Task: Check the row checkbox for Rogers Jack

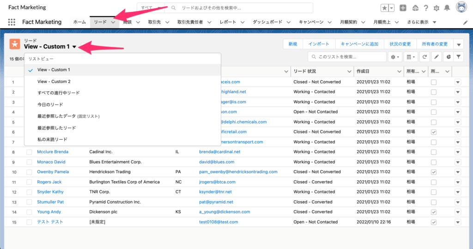Action: pos(30,182)
